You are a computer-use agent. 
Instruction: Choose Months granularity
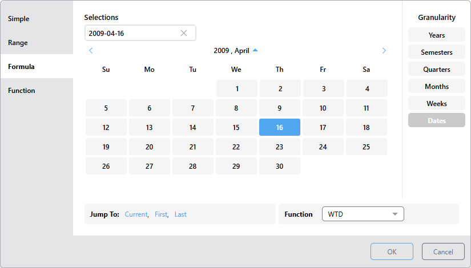click(436, 87)
